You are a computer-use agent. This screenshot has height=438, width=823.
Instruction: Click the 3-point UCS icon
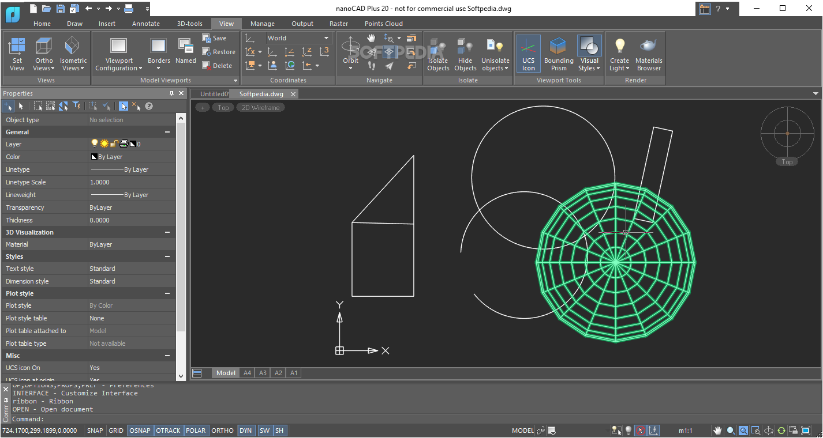click(324, 52)
